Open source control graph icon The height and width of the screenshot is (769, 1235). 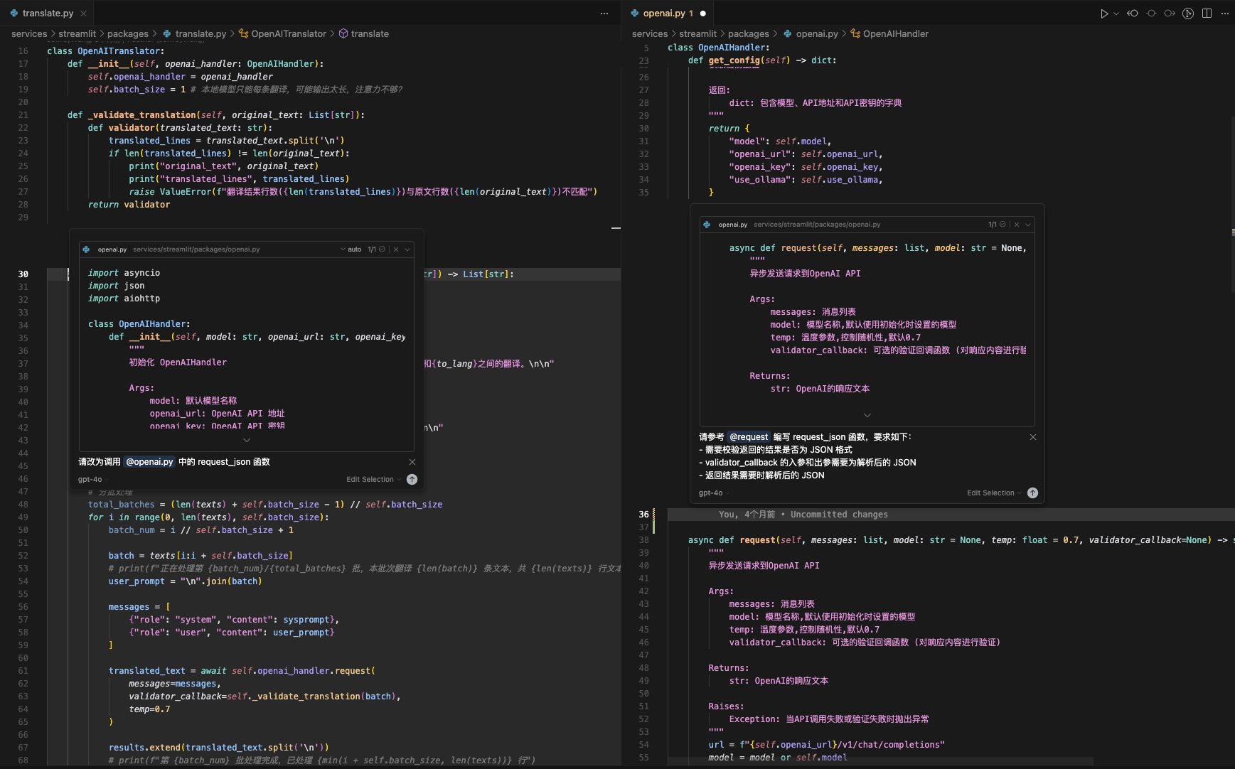pos(1188,14)
